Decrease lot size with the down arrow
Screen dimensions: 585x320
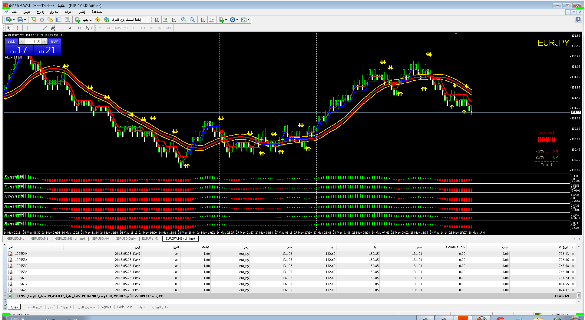(21, 41)
